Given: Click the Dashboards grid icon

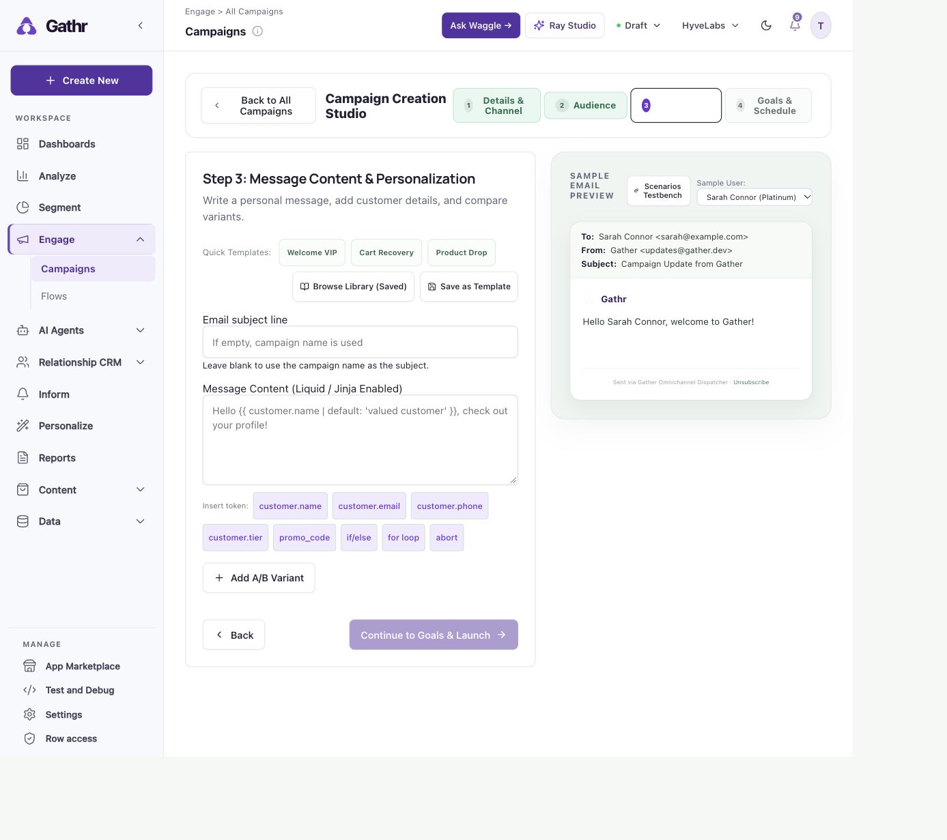Looking at the screenshot, I should [23, 144].
